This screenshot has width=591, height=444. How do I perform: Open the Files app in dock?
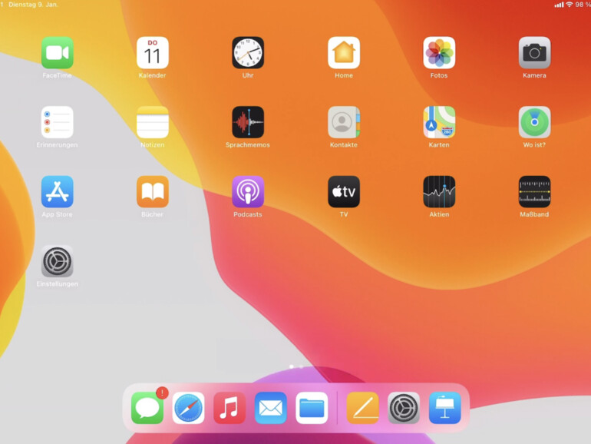click(312, 408)
